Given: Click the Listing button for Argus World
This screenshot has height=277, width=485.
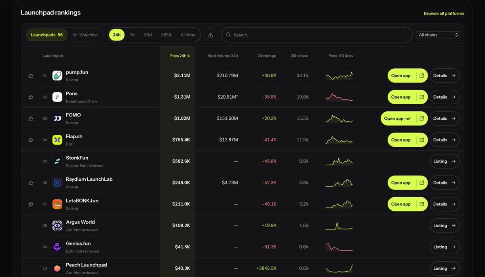Looking at the screenshot, I should pos(445,226).
